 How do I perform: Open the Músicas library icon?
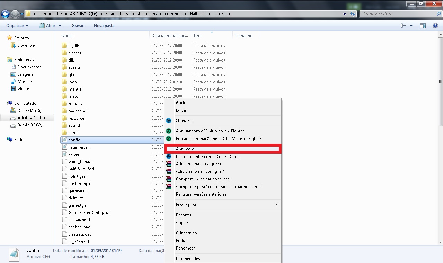(x=13, y=82)
